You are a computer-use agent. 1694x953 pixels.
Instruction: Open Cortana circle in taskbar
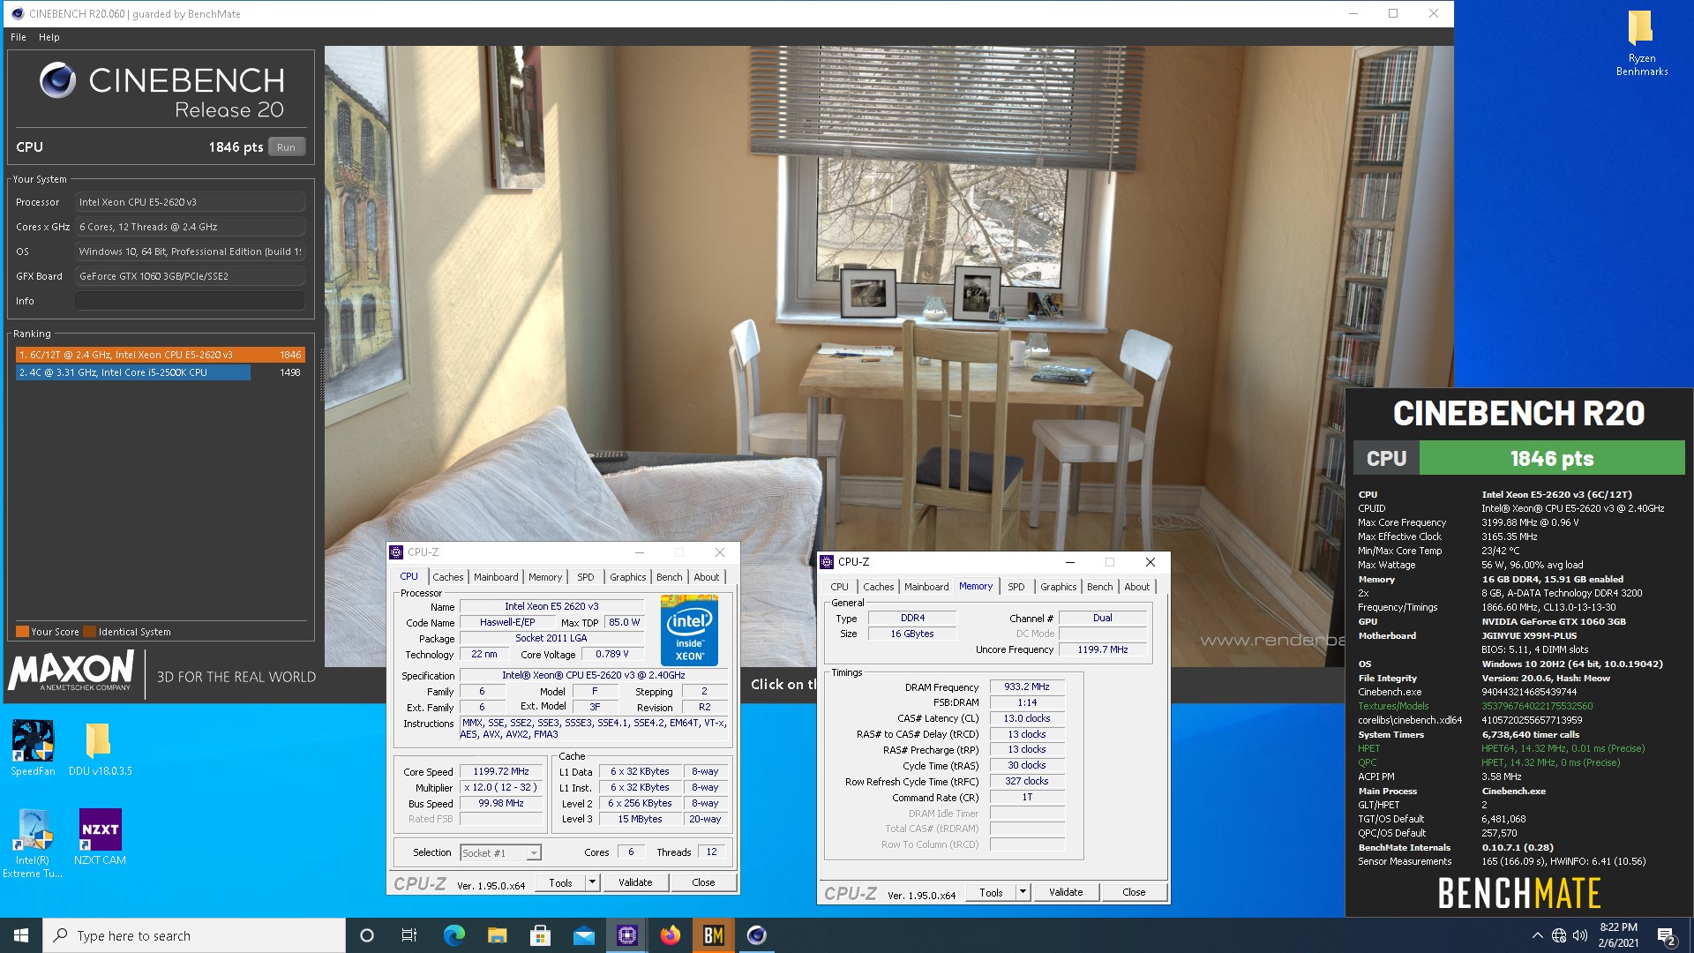coord(367,935)
